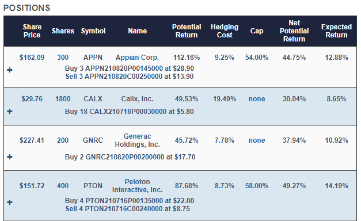
Task: Click the Appian Corp. name
Action: pyautogui.click(x=137, y=58)
